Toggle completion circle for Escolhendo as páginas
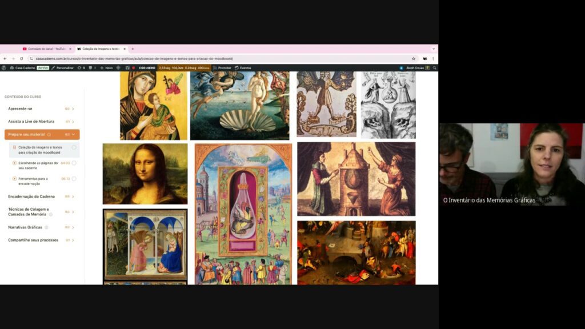Viewport: 585px width, 329px height. [74, 163]
